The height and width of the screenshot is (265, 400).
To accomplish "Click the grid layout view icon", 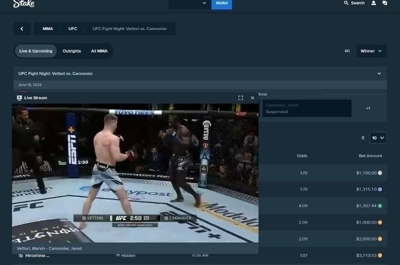I will (347, 51).
